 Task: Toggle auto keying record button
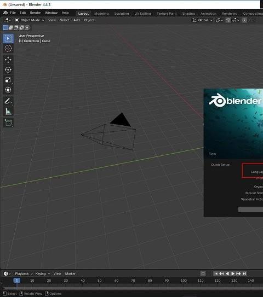tap(203, 273)
